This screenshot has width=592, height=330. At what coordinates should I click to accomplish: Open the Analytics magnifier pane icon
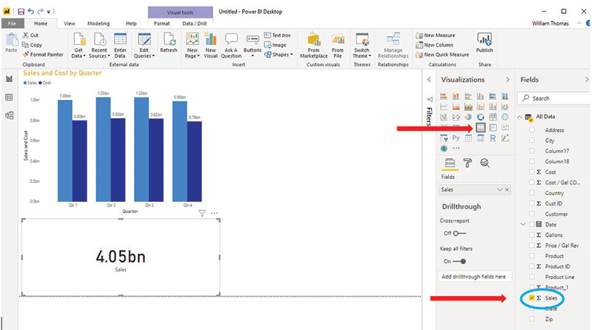pos(485,163)
